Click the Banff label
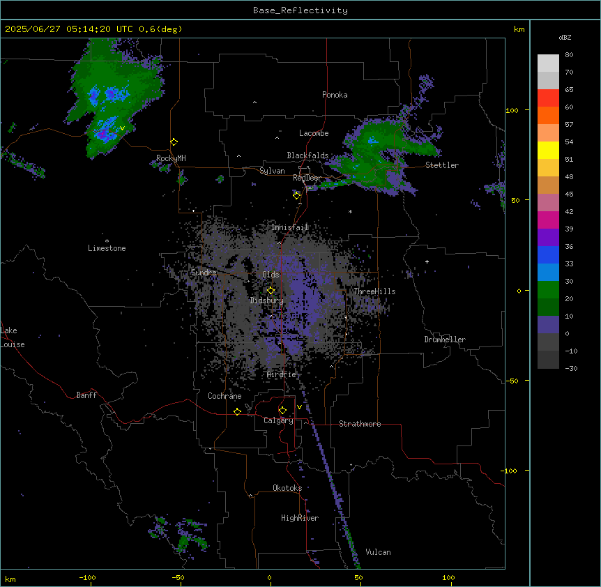The height and width of the screenshot is (587, 601). pyautogui.click(x=86, y=395)
